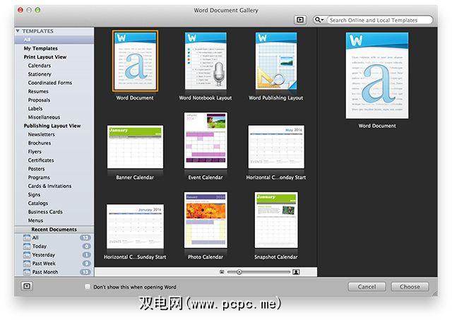452x320 pixels.
Task: Toggle the right preview pane button
Action: [x=300, y=20]
